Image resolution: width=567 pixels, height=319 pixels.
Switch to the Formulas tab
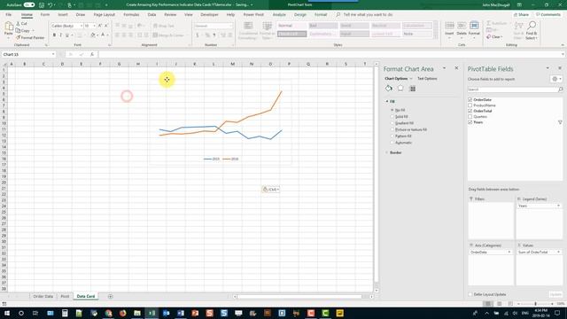131,15
